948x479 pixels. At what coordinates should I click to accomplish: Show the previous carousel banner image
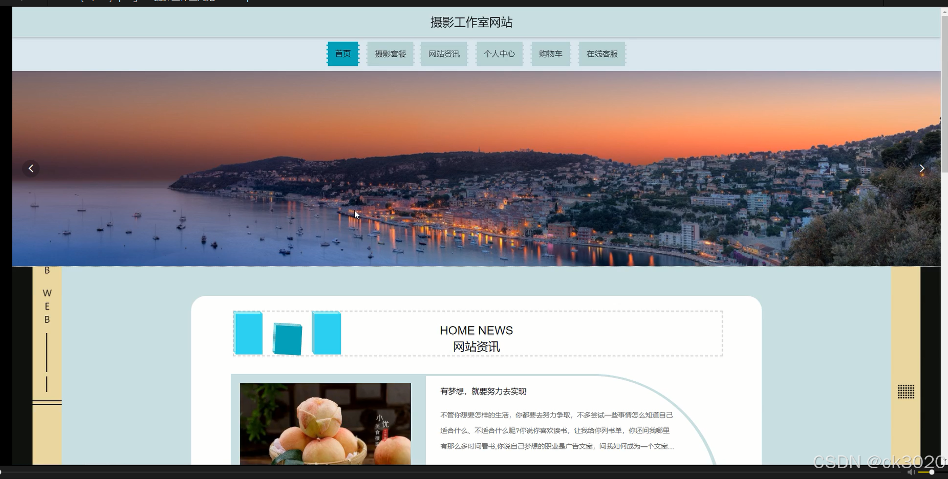click(x=31, y=168)
